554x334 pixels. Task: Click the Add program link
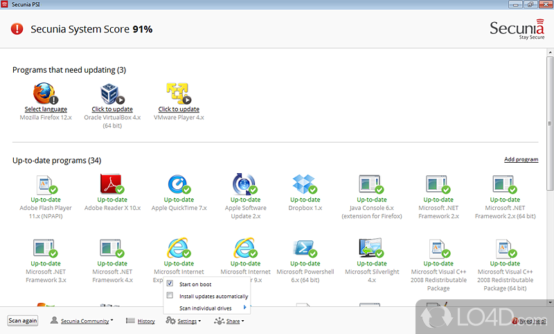[521, 159]
